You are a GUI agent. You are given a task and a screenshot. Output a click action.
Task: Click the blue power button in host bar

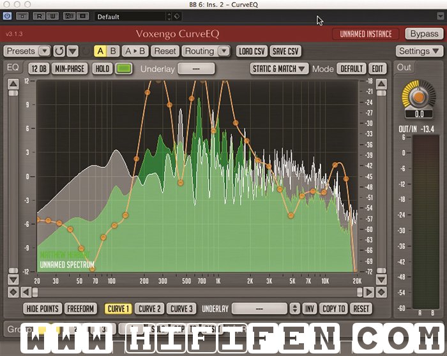(x=7, y=16)
